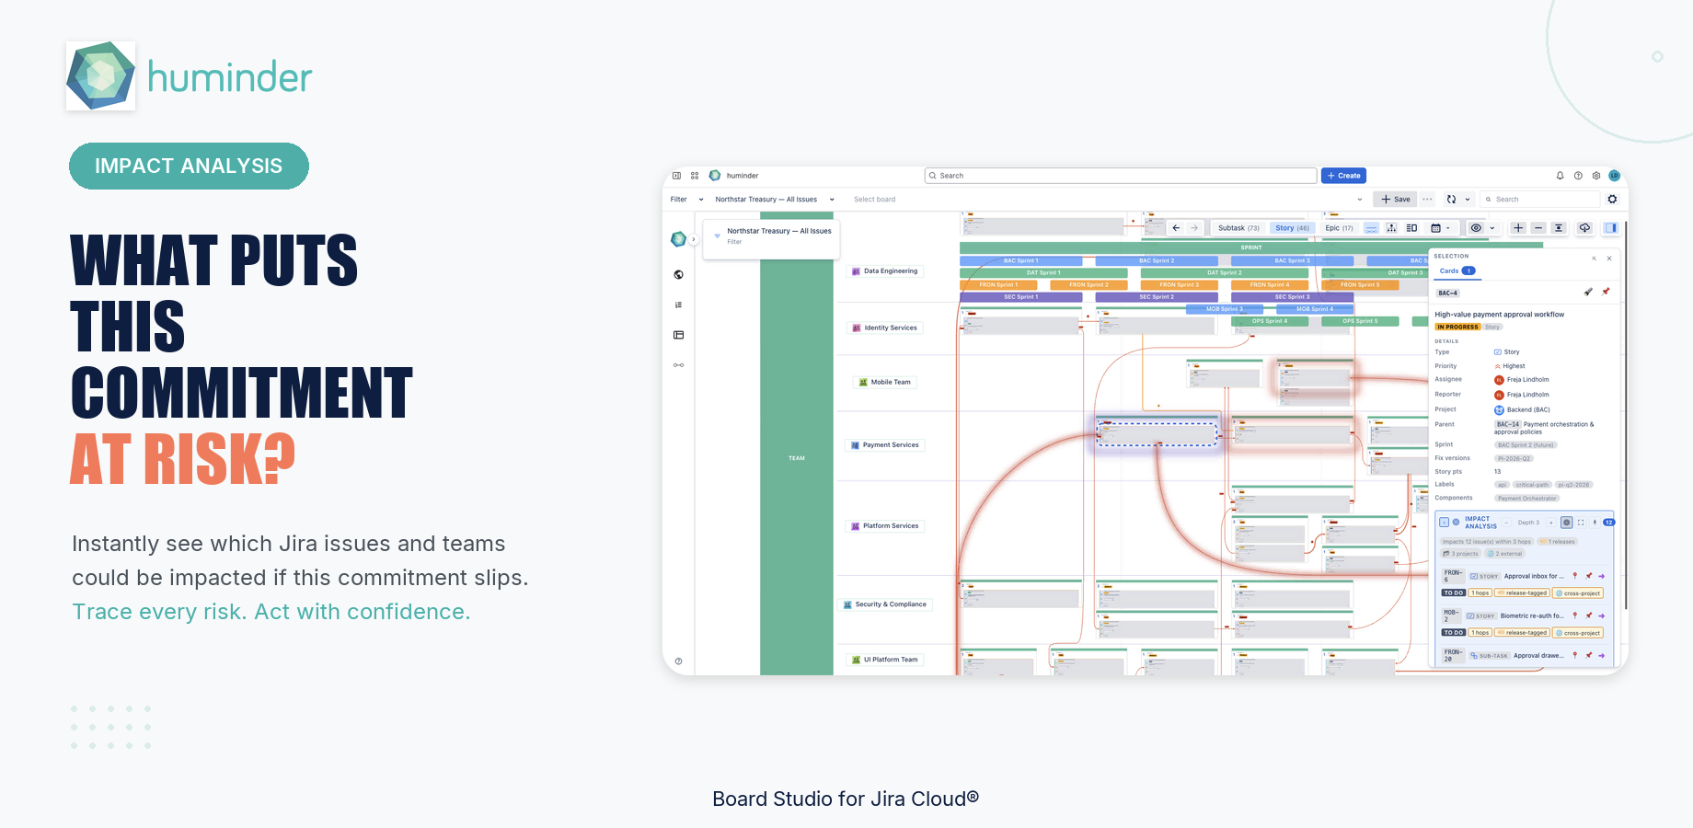Open the Filter dropdown
This screenshot has height=828, width=1693.
point(686,200)
